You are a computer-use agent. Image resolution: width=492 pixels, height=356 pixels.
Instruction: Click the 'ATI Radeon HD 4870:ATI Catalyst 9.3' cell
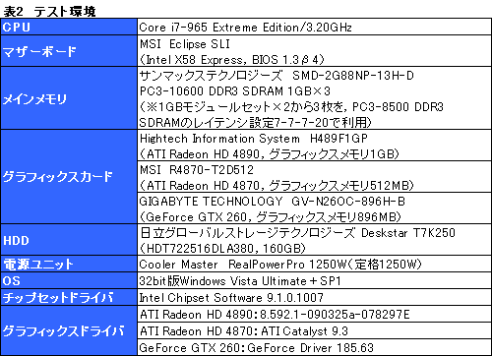[314, 331]
